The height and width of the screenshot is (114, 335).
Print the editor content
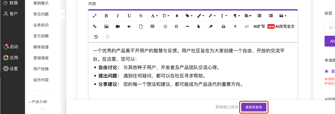(223, 27)
